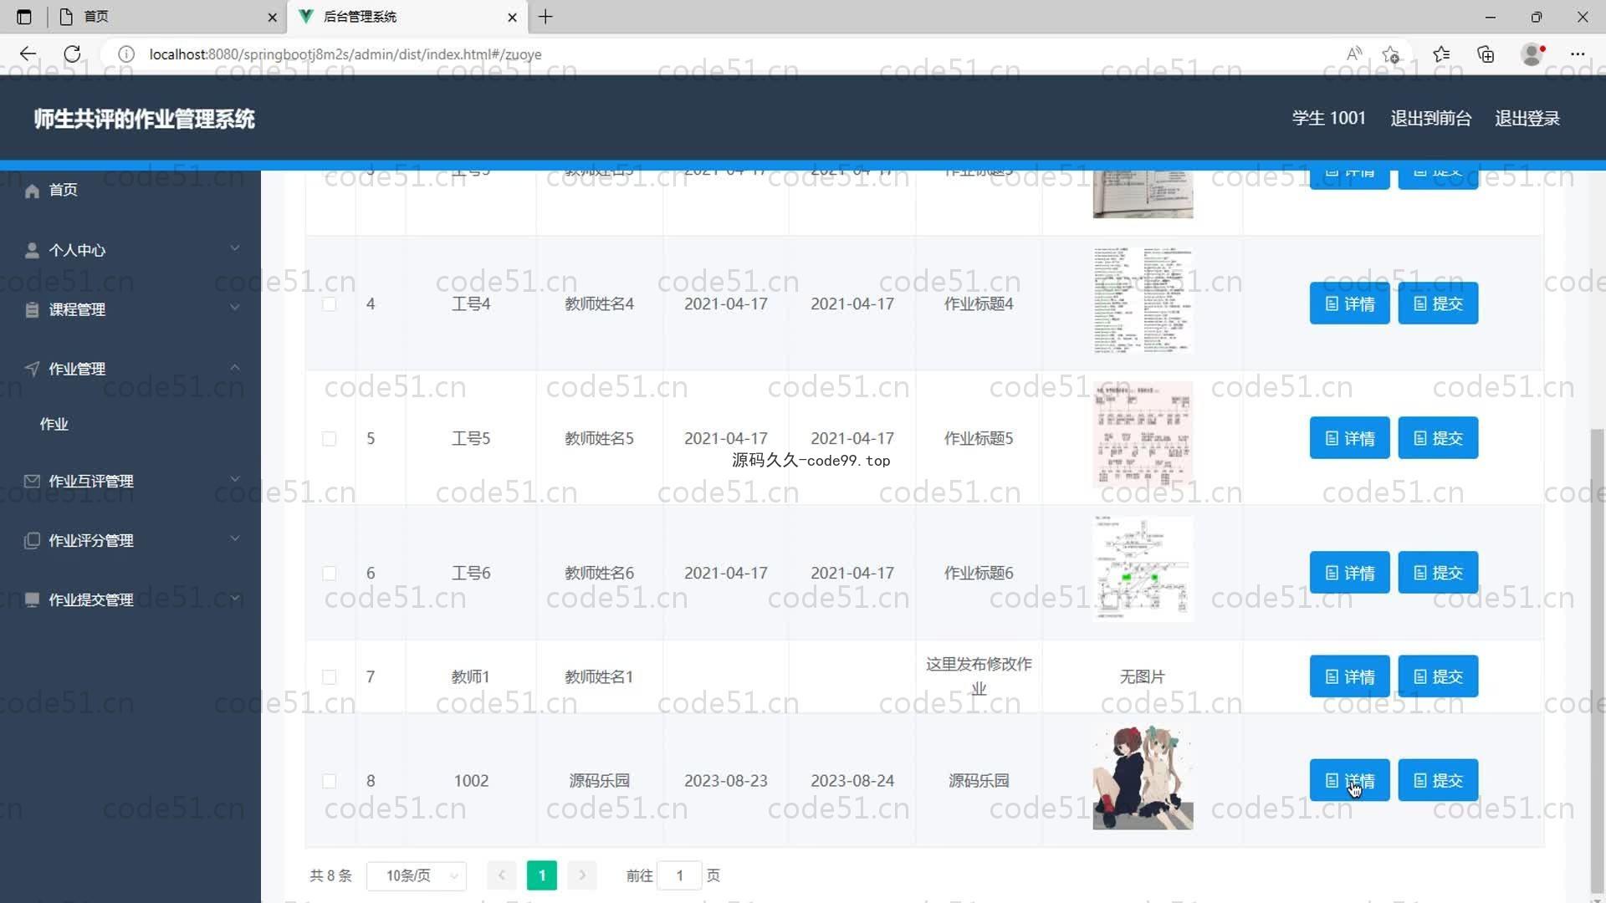
Task: Click the vertical scrollbar on the right
Action: tap(1597, 661)
